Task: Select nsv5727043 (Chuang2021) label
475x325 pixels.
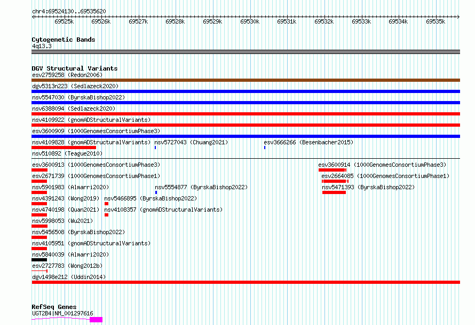Action: tap(191, 142)
